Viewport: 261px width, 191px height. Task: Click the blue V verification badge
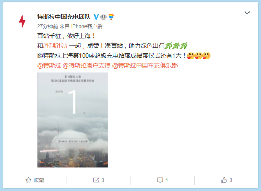(x=96, y=17)
